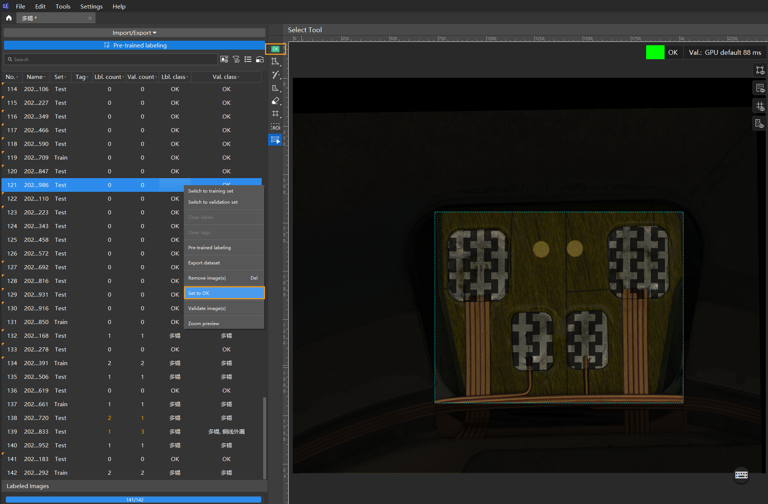Viewport: 768px width, 504px height.
Task: Select the ROI tool
Action: (275, 127)
